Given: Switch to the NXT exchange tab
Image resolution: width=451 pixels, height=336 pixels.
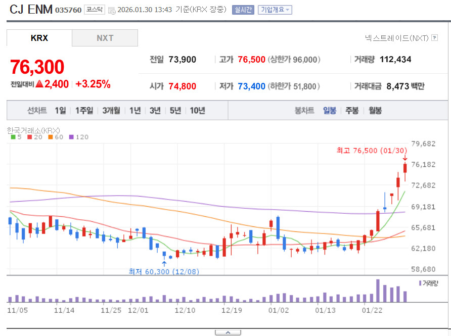Looking at the screenshot, I should (105, 38).
